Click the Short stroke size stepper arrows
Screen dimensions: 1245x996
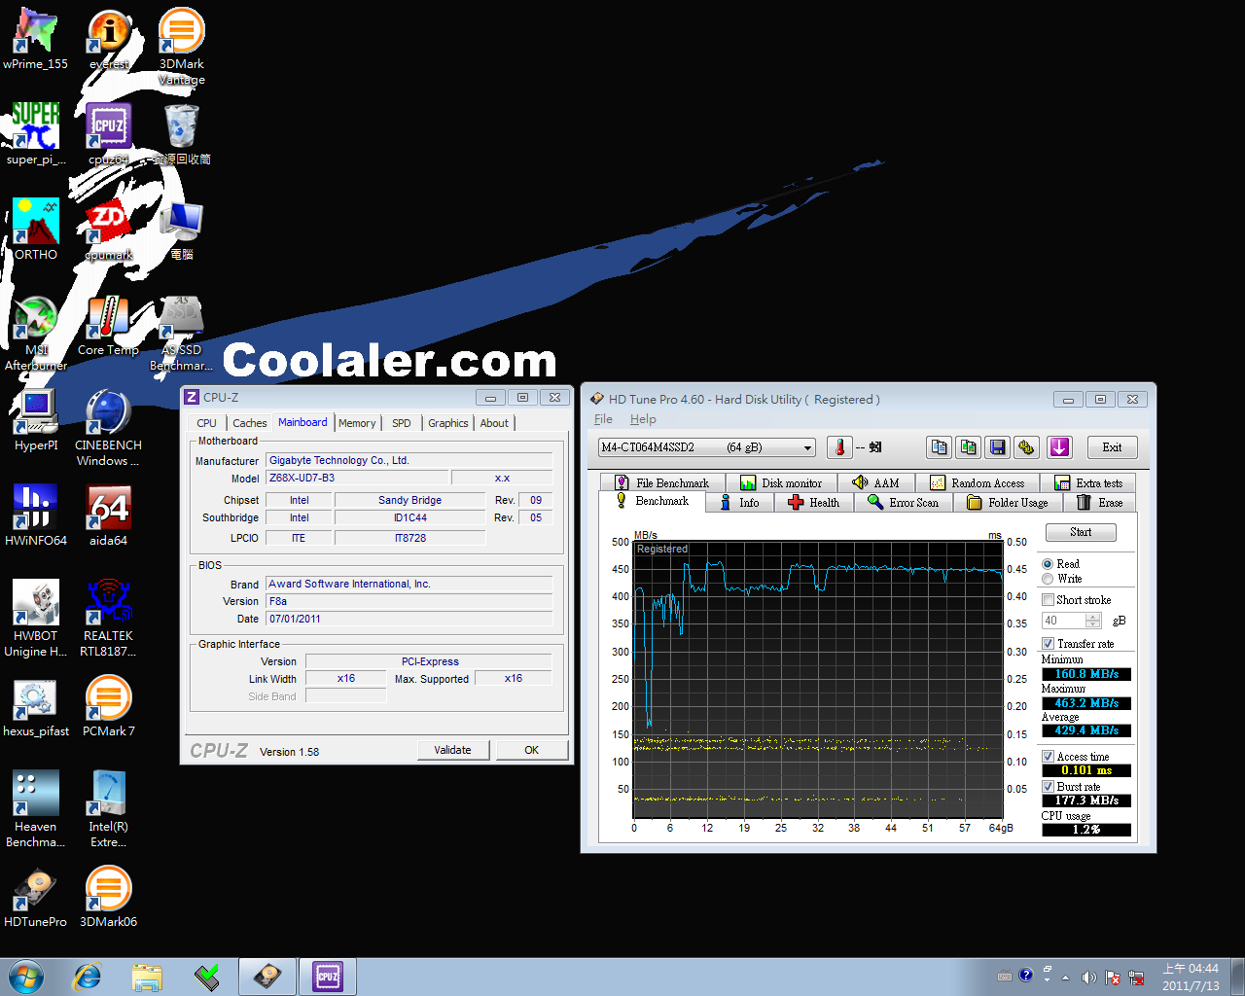1093,621
